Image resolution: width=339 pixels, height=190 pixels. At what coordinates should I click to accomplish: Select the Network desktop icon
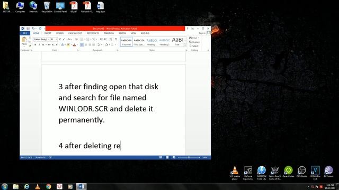tap(33, 7)
